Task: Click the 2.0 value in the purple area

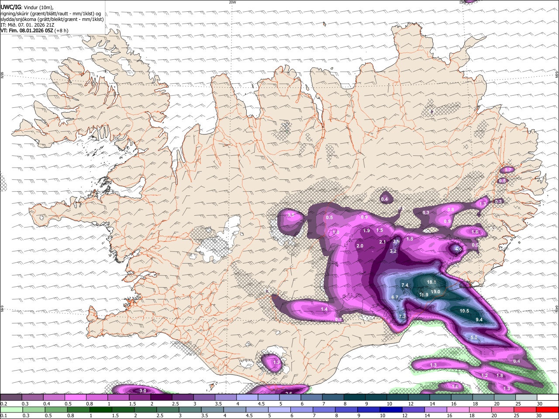Action: click(360, 246)
